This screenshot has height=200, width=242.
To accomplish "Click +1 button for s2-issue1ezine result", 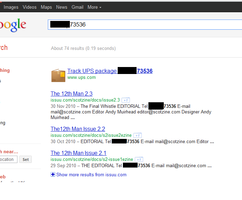I will click(139, 160).
